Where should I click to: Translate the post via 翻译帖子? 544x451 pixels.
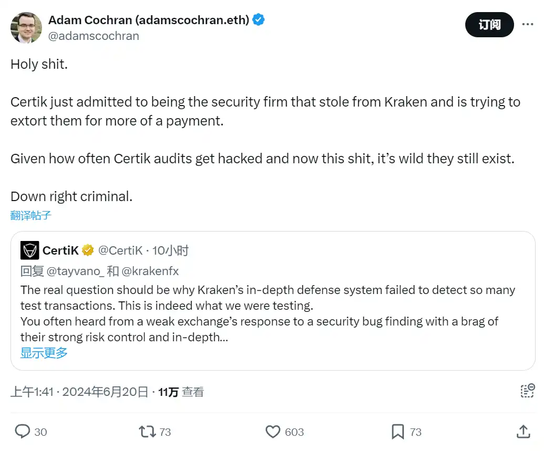[31, 215]
